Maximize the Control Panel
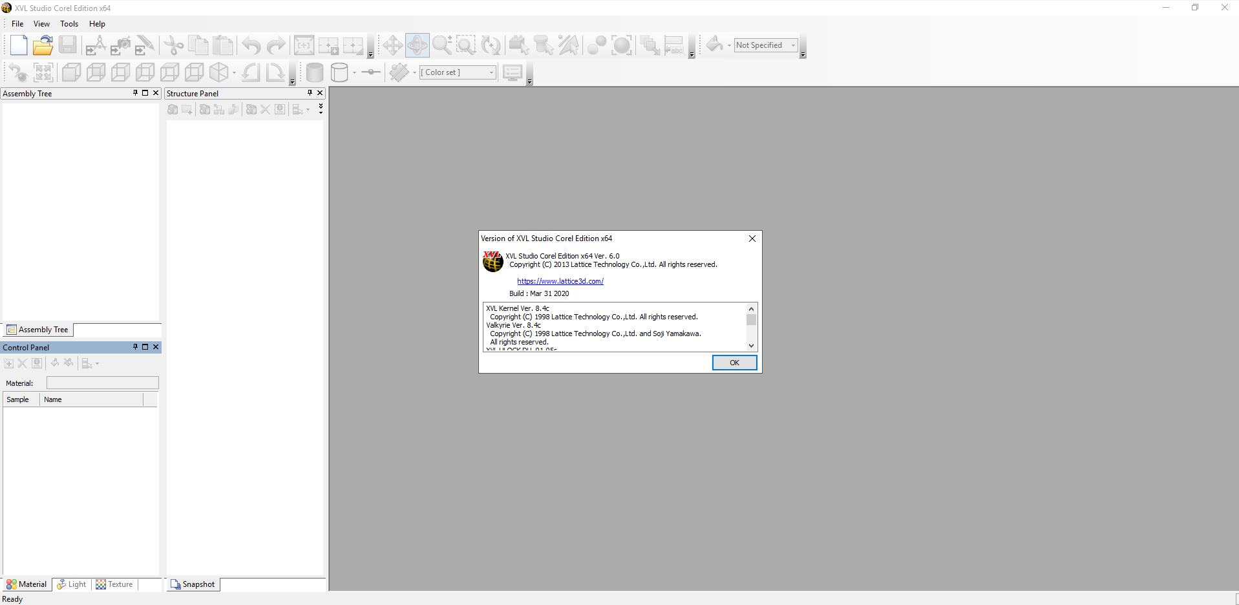Screen dimensions: 1239x605 145,347
